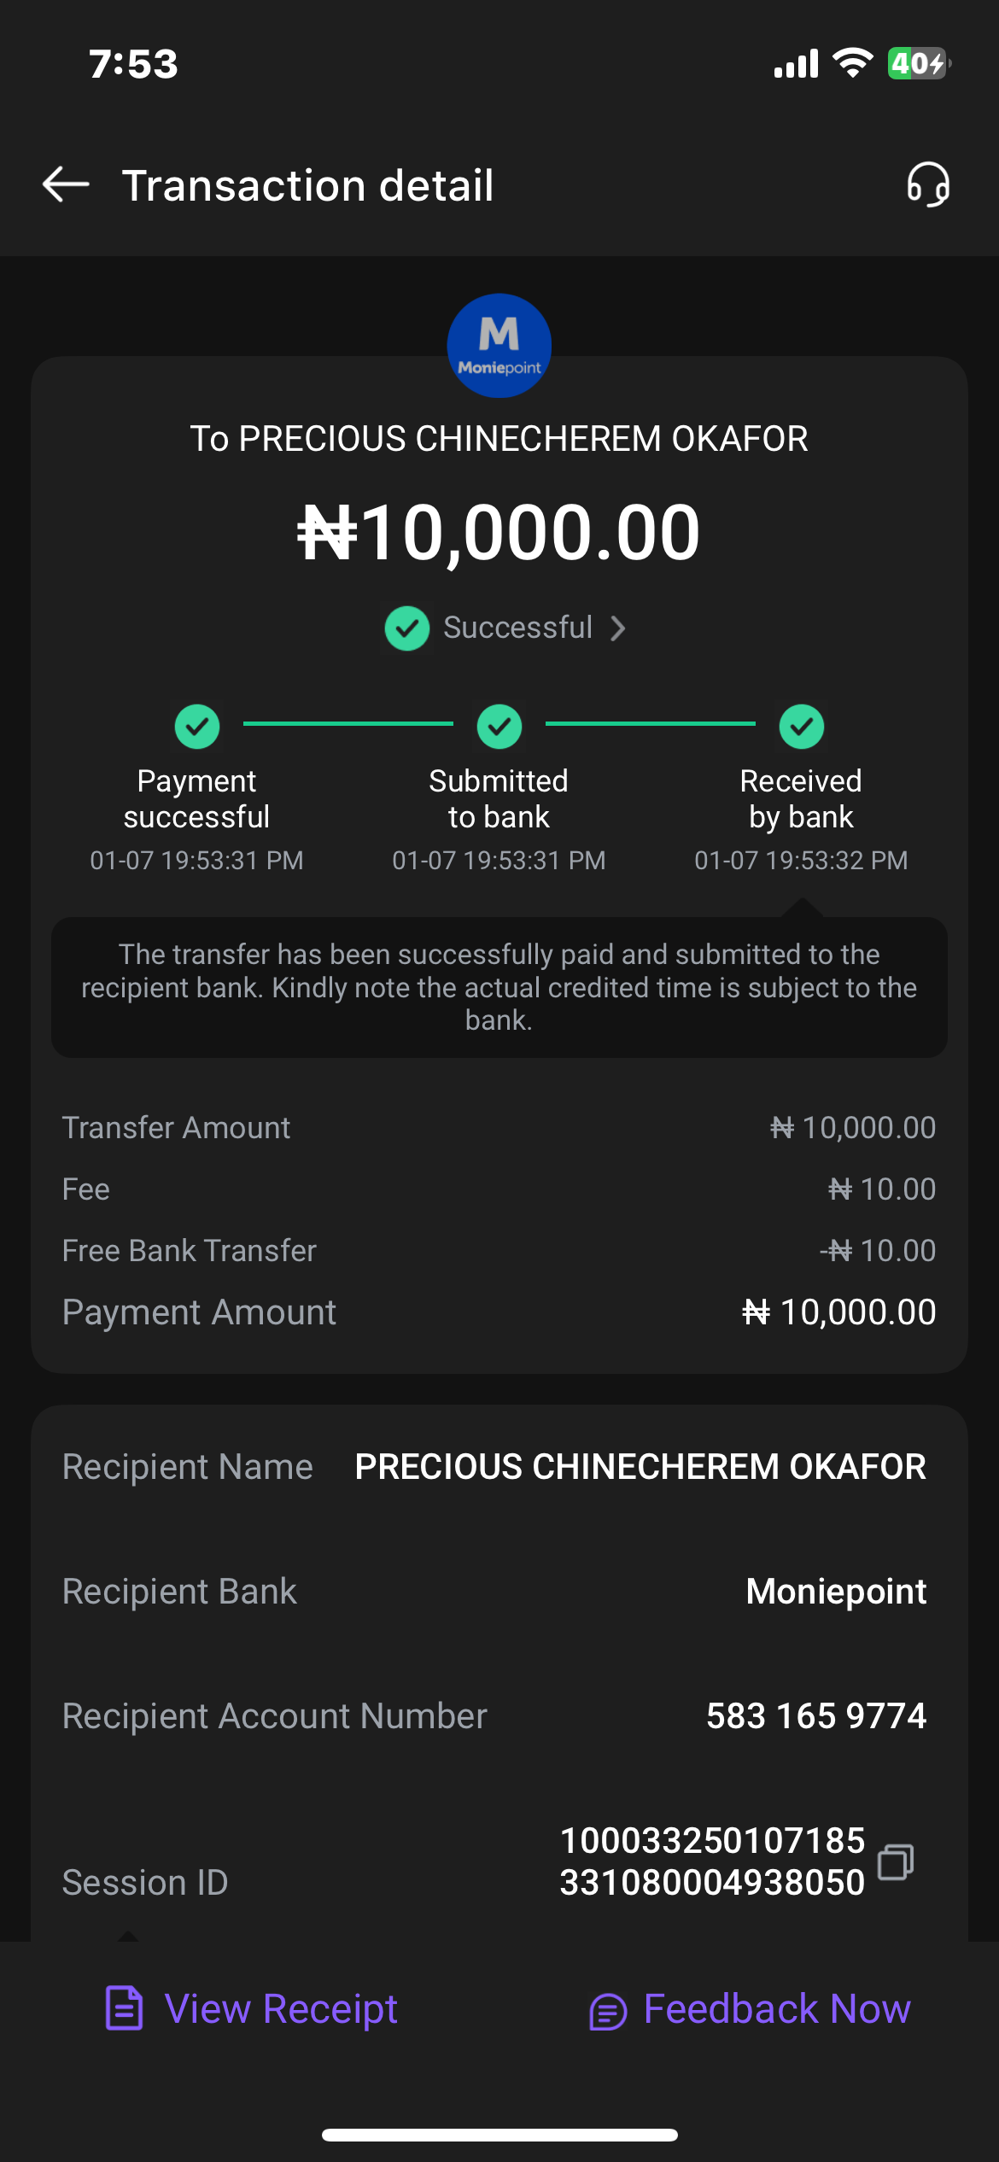The image size is (999, 2162).
Task: Tap the recipient account number 583 165 9774
Action: (x=815, y=1716)
